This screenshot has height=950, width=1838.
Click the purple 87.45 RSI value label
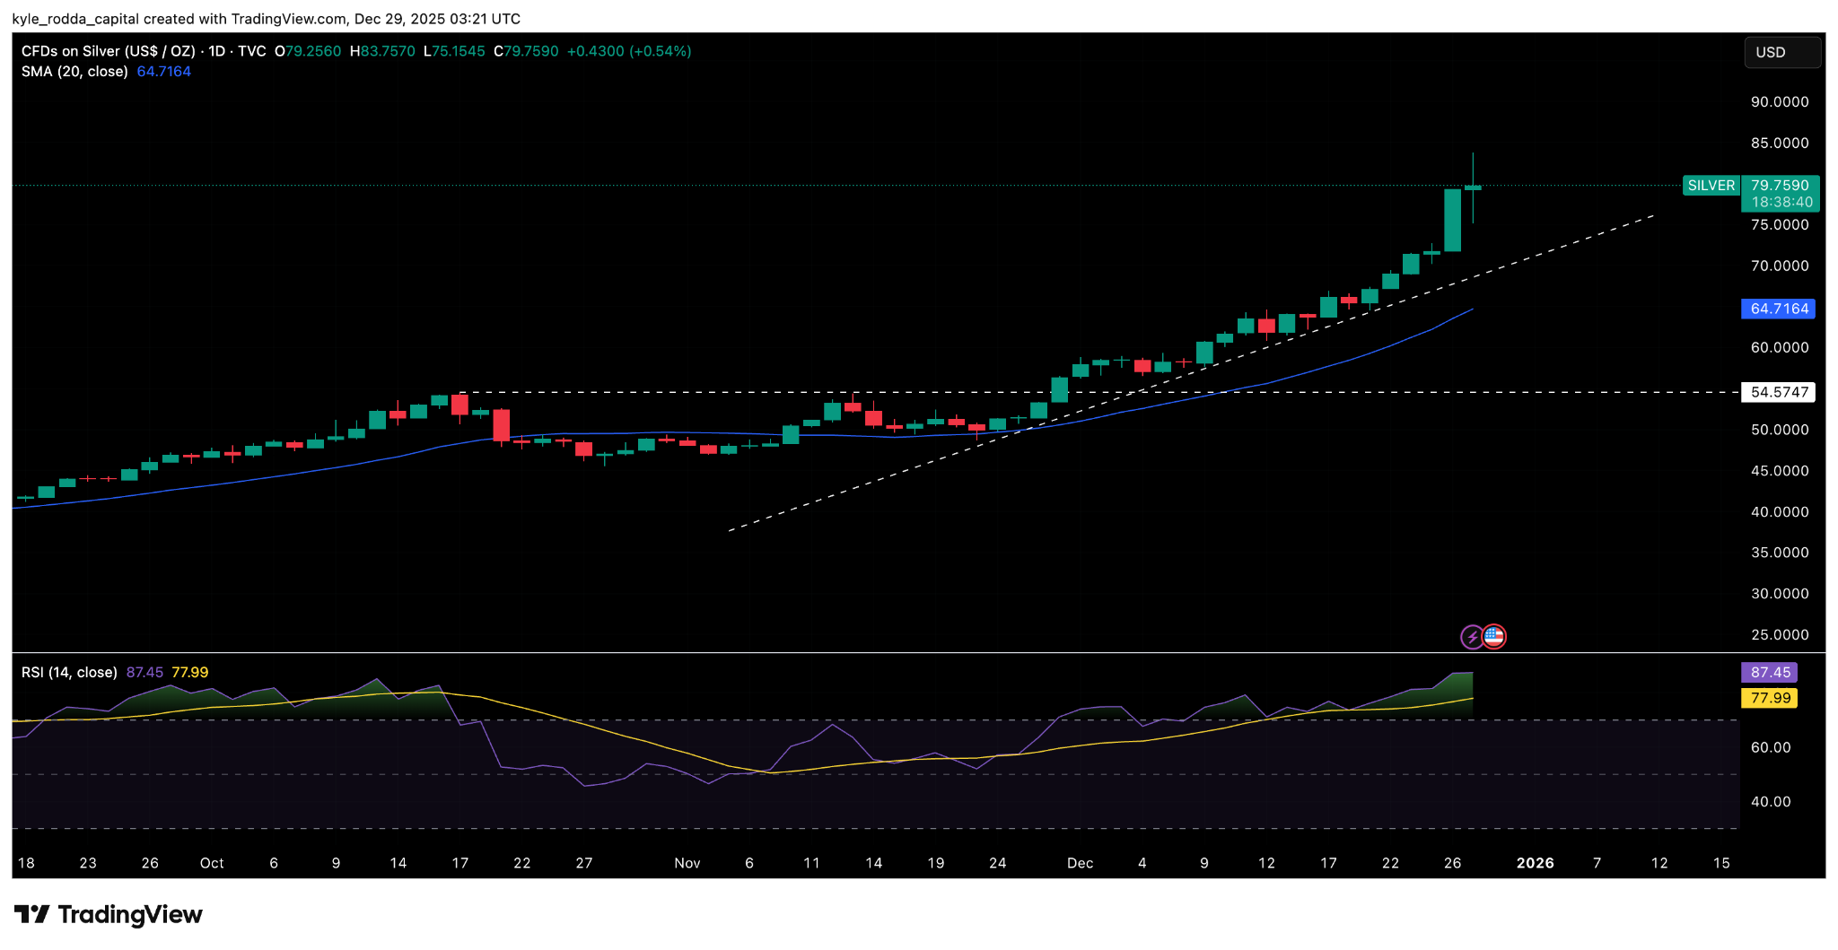point(1770,672)
